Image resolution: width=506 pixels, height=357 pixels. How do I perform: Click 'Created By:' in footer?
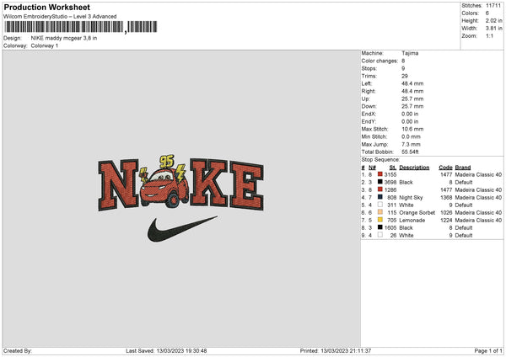coord(18,350)
